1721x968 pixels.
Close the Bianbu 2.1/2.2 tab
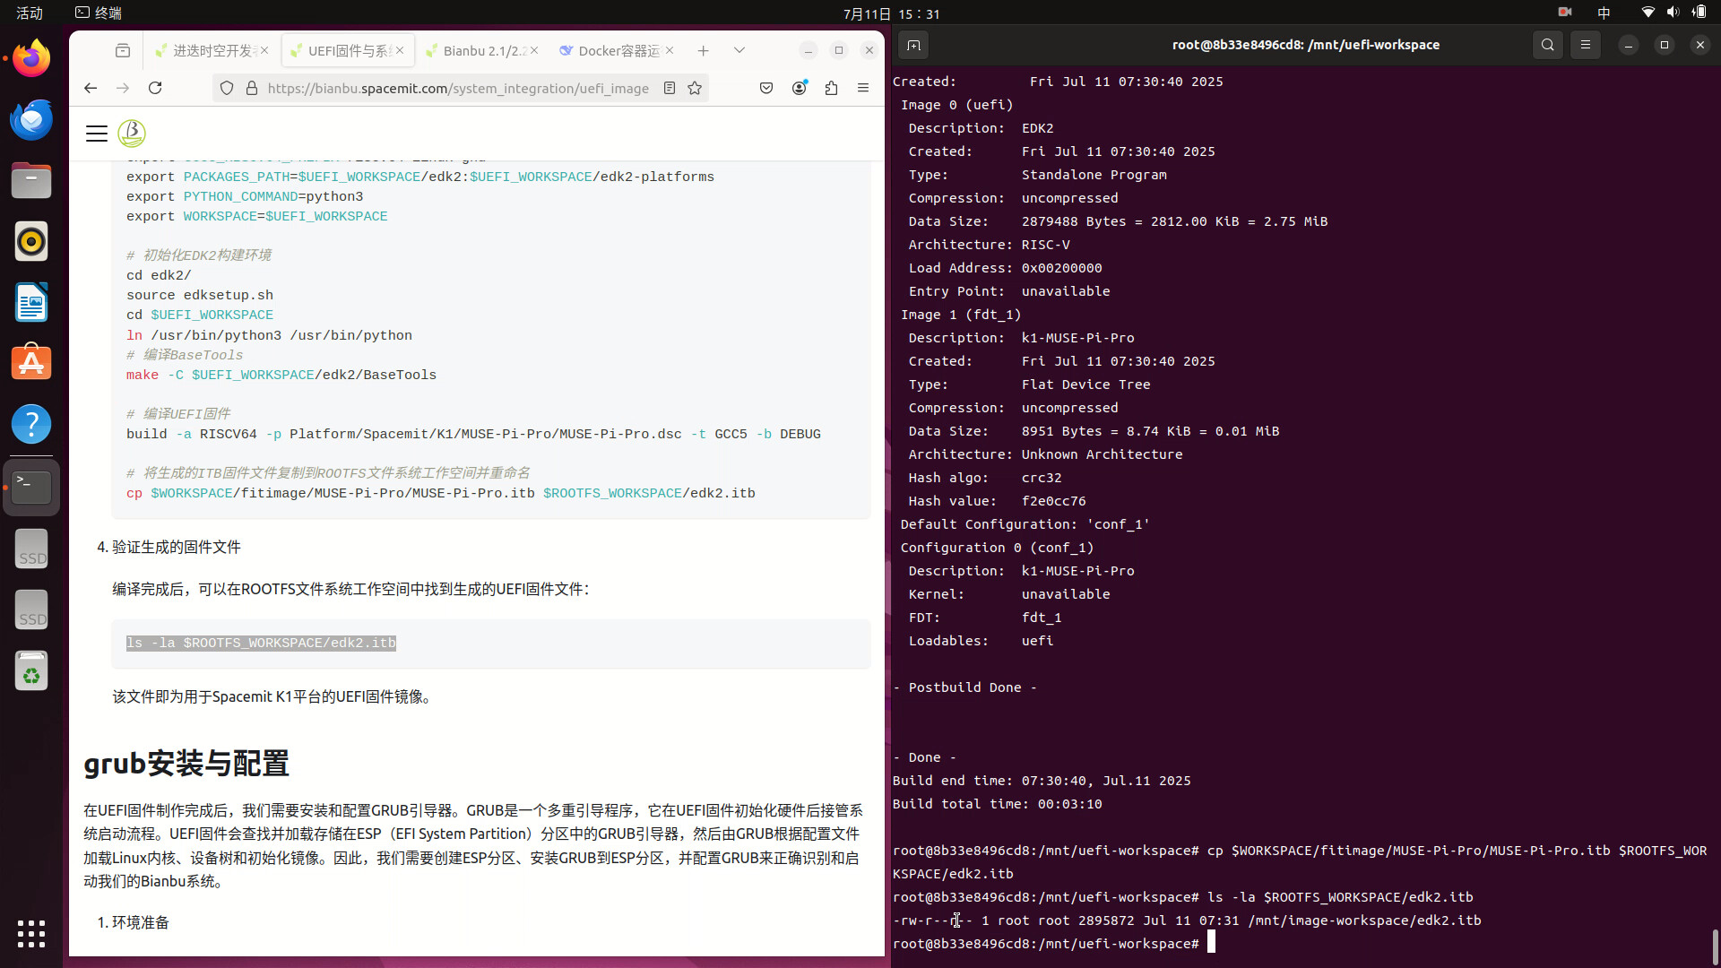click(x=534, y=50)
